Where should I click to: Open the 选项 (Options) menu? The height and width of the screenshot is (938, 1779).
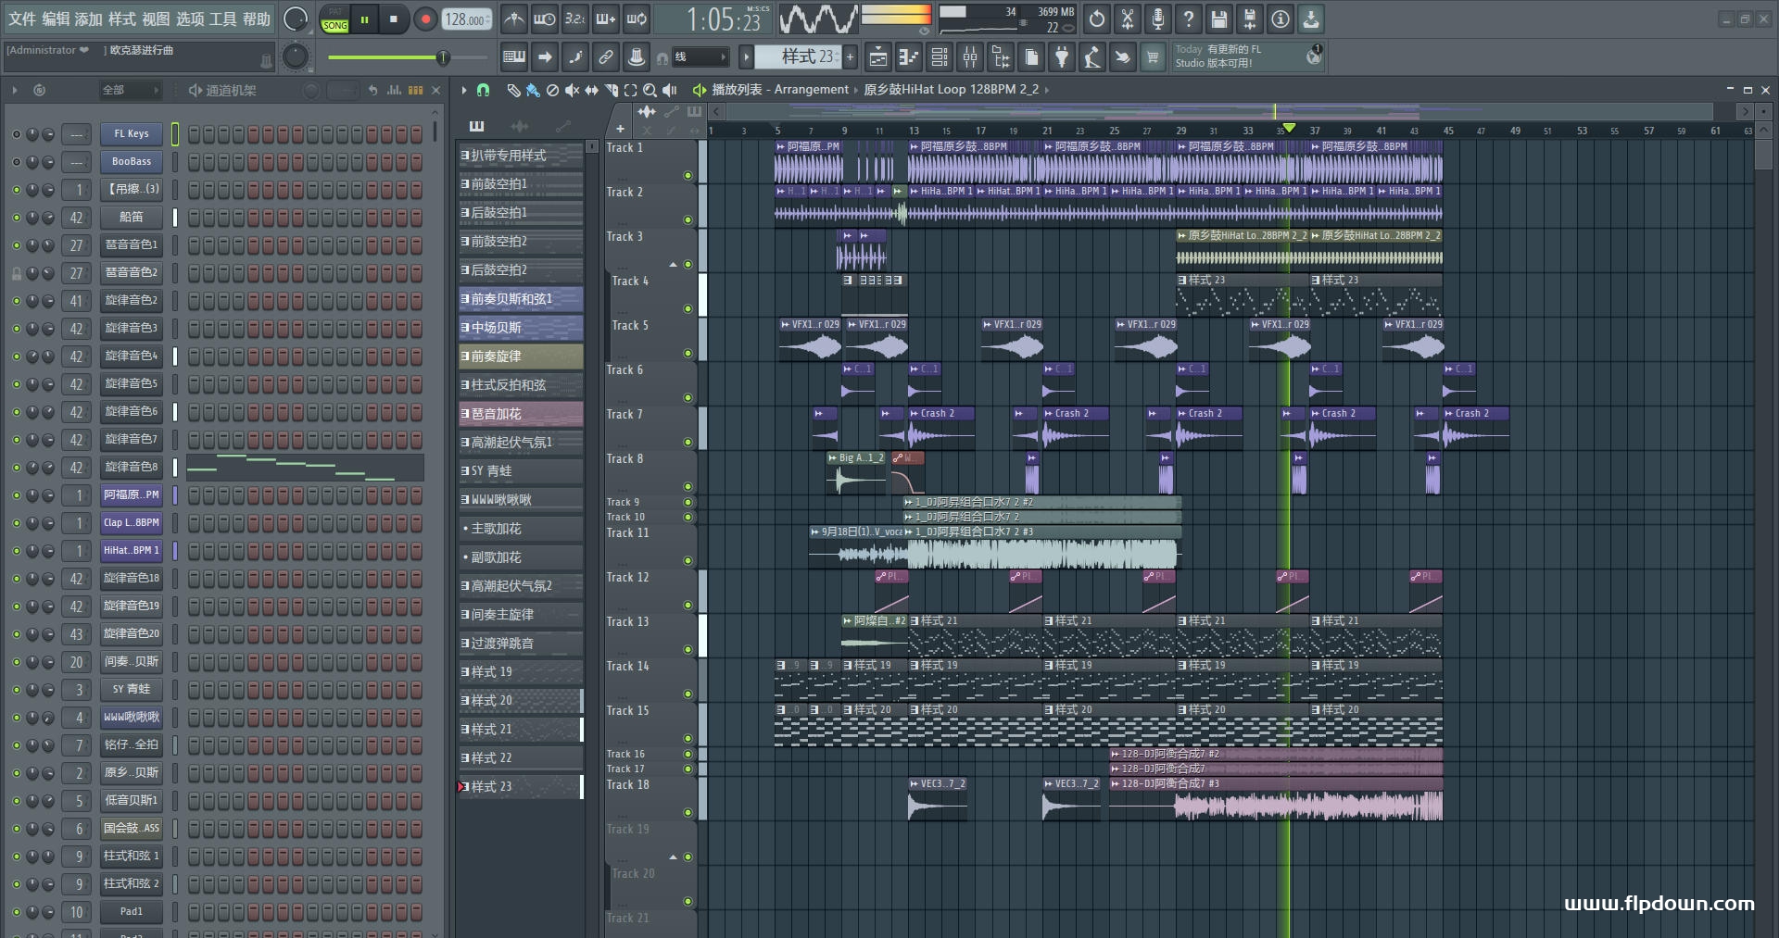[190, 19]
